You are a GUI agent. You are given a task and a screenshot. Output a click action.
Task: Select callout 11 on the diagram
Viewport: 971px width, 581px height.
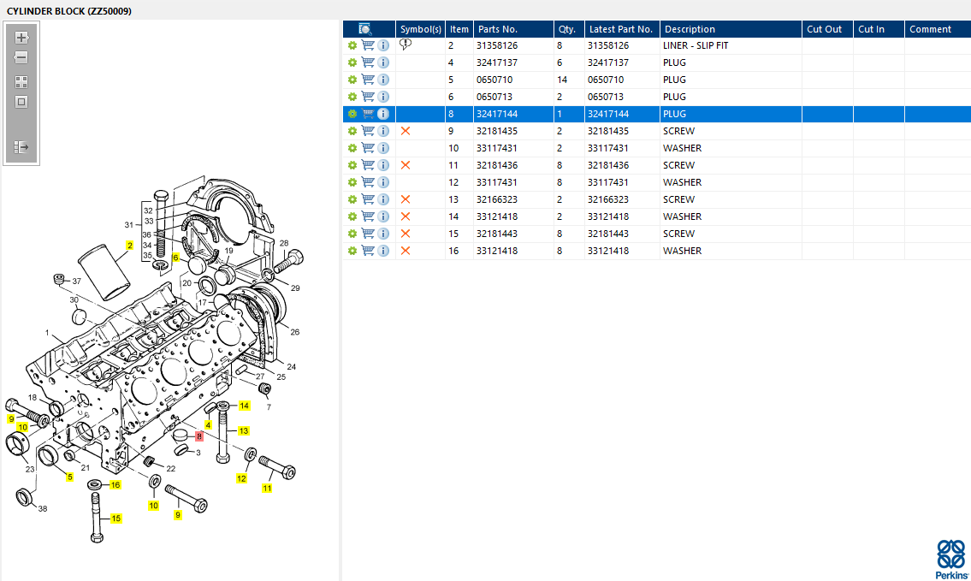pyautogui.click(x=267, y=488)
